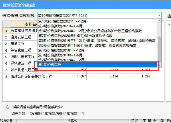Screen dimensions: 171x123
Task: Select row 2 通用安装工程
Action: pos(24,37)
